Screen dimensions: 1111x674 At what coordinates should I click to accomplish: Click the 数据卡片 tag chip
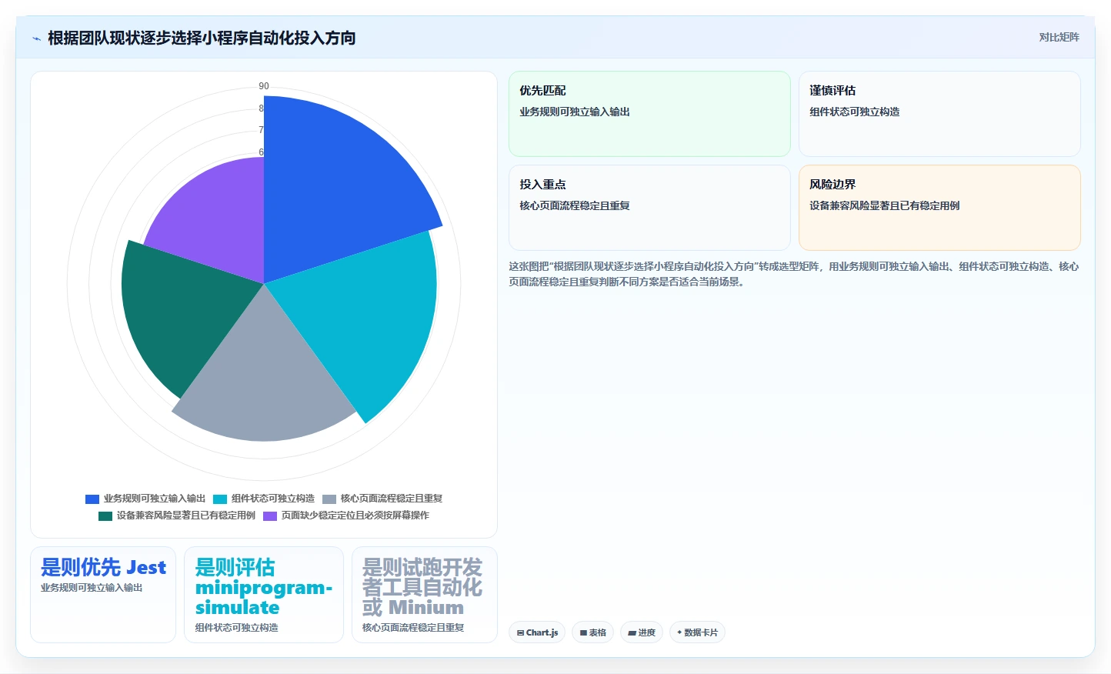pyautogui.click(x=697, y=632)
